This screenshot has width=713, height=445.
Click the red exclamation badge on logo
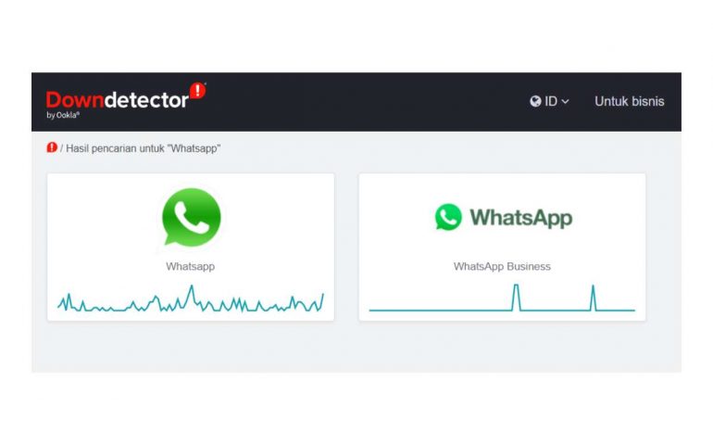tap(197, 90)
